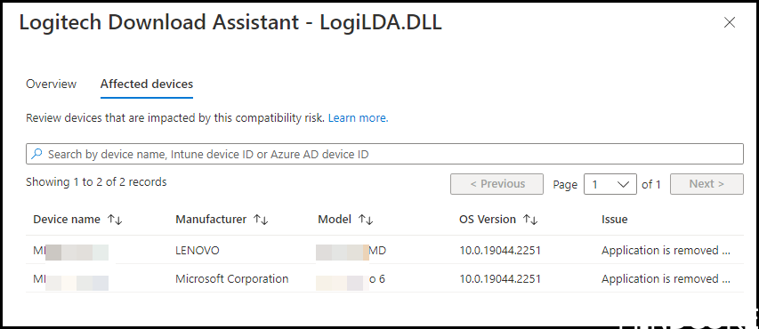Select the LENOVO manufacturer cell

[197, 251]
